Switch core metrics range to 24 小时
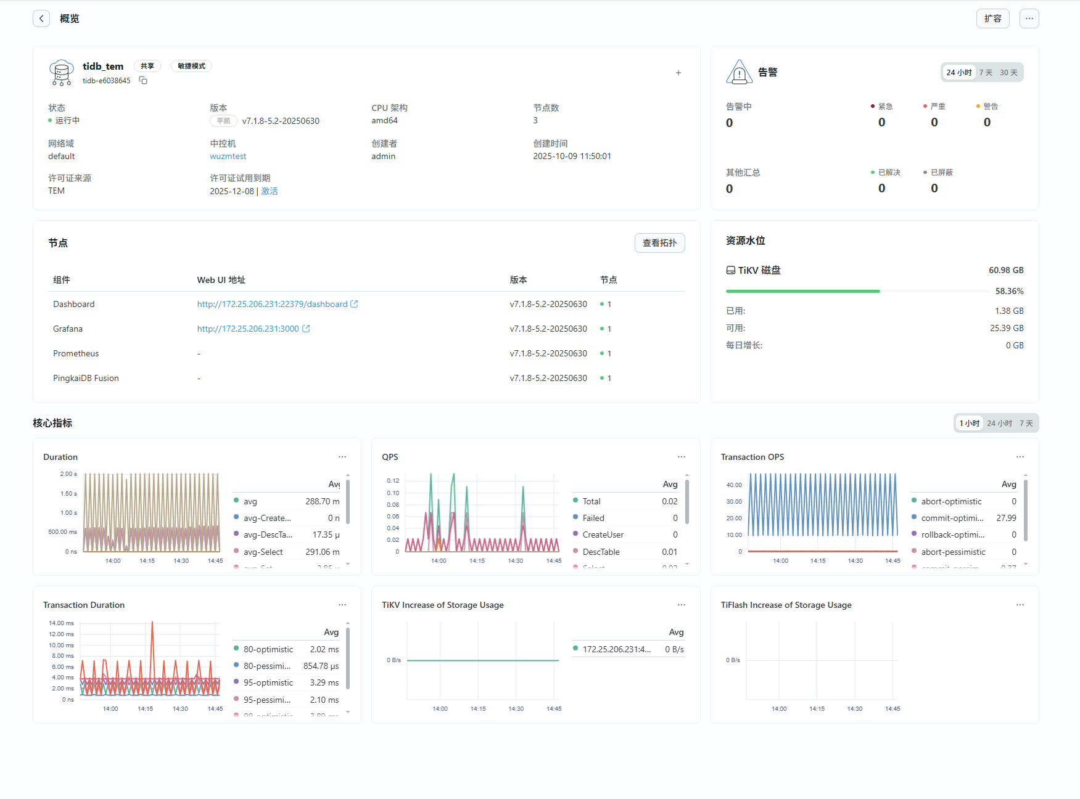 pyautogui.click(x=999, y=424)
